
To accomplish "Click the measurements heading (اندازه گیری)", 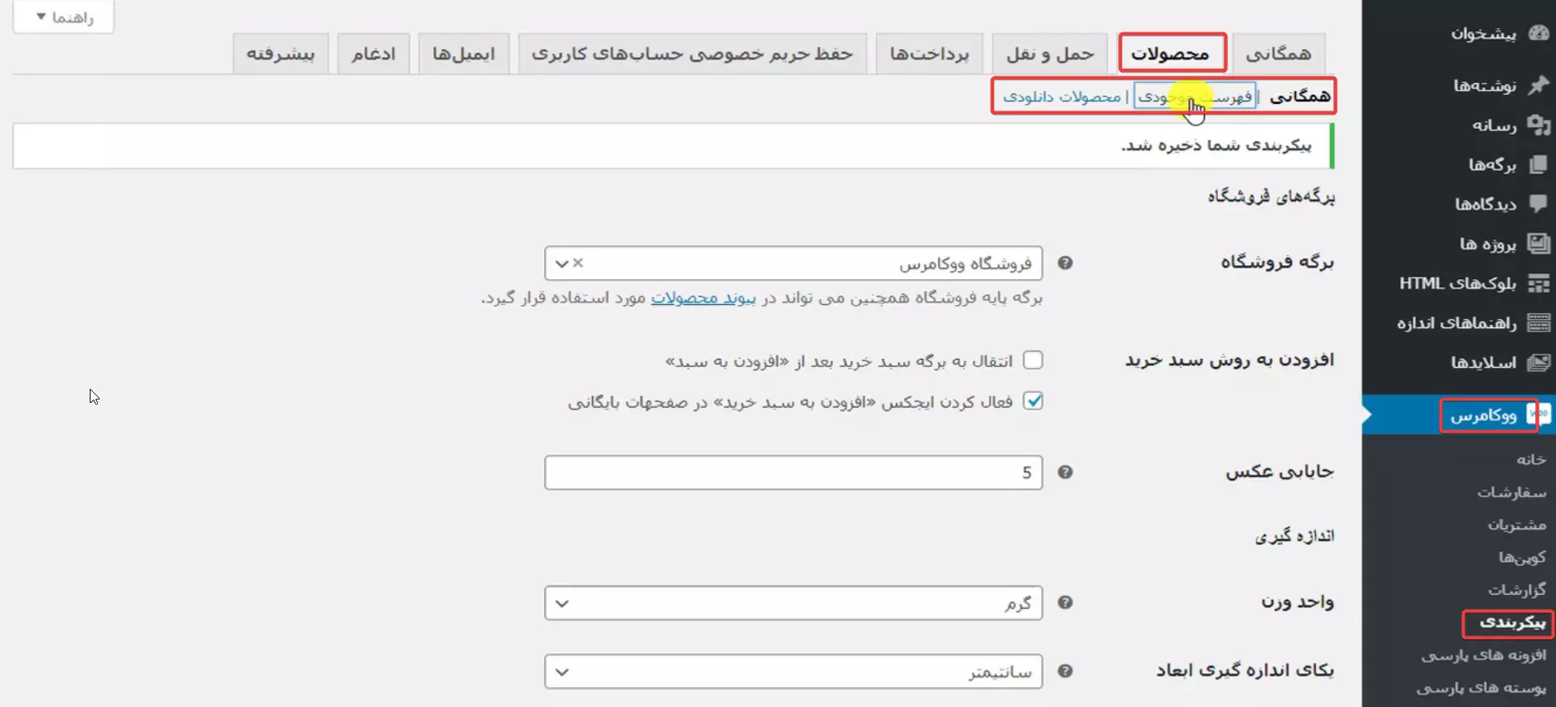I will pyautogui.click(x=1294, y=536).
